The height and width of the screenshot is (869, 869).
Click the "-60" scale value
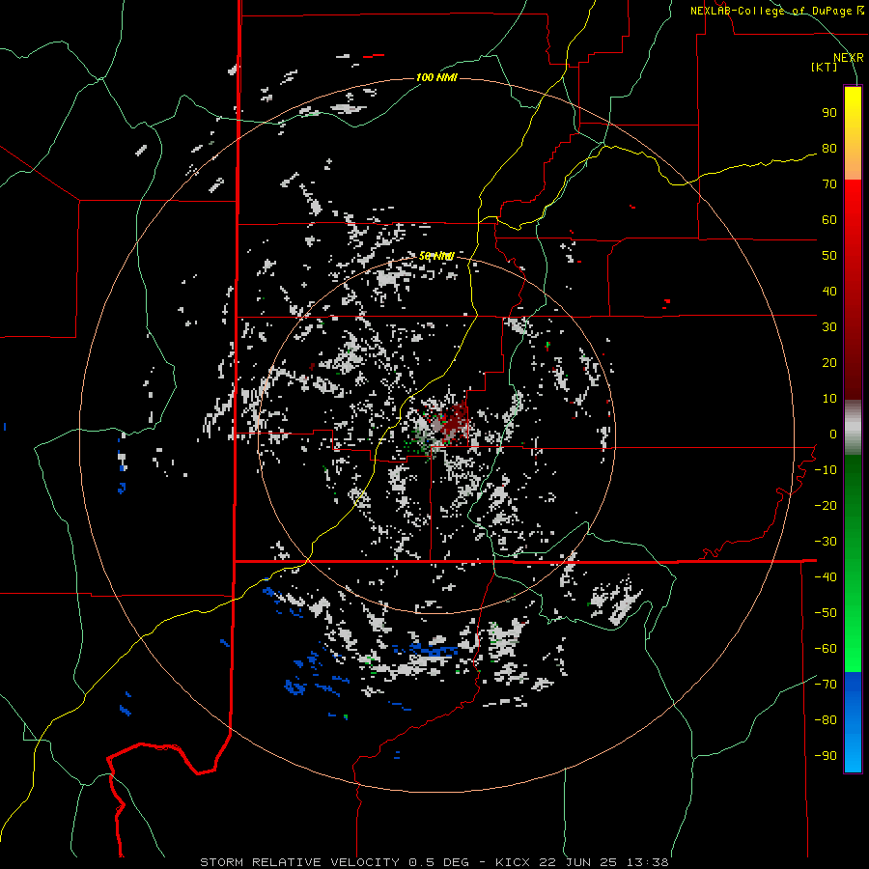pyautogui.click(x=826, y=649)
